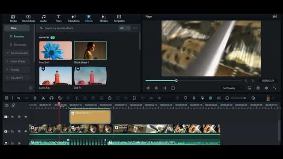
Task: Open the audio meter icon
Action: [x=268, y=98]
